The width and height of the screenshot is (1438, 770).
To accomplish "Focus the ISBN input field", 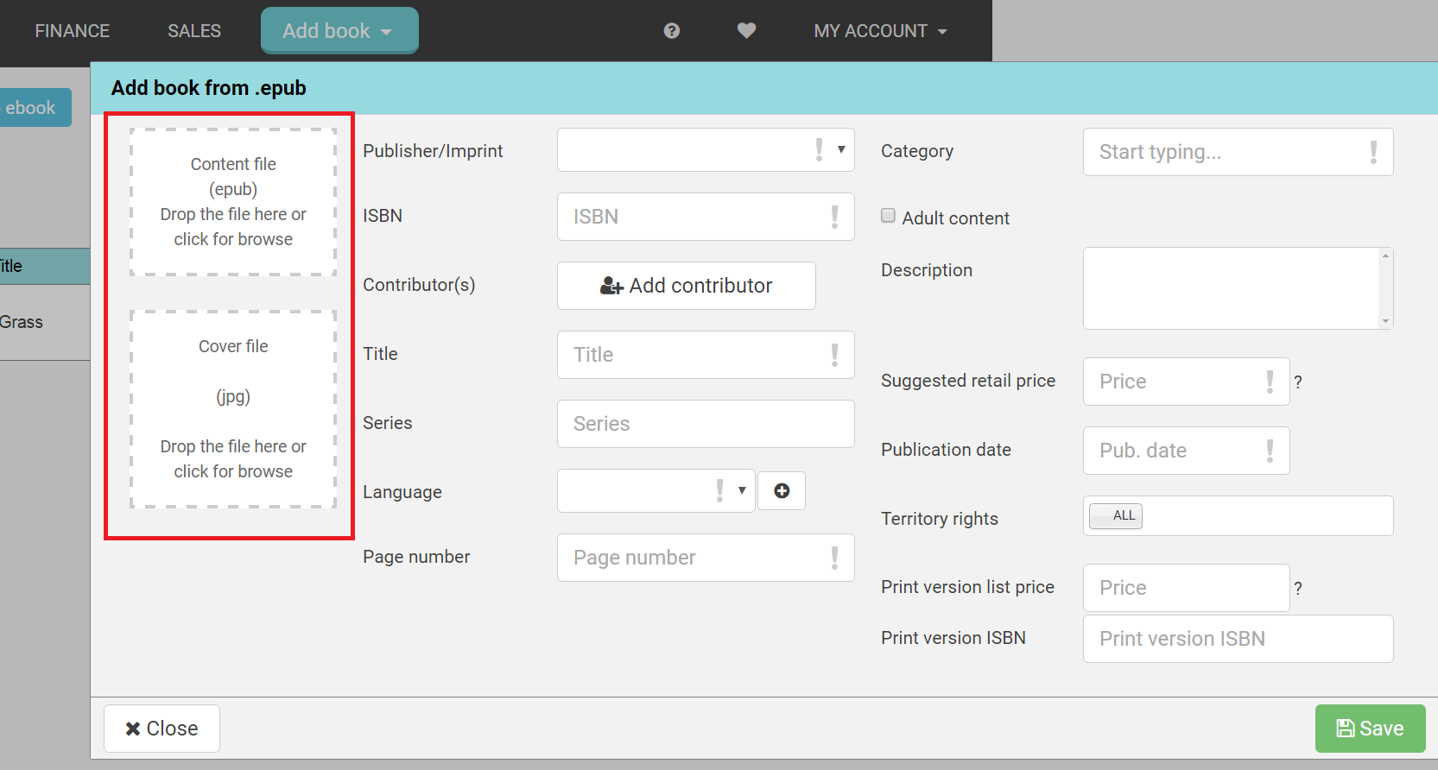I will point(706,217).
